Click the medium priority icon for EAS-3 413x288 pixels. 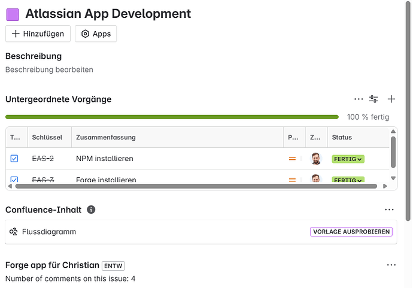point(292,180)
